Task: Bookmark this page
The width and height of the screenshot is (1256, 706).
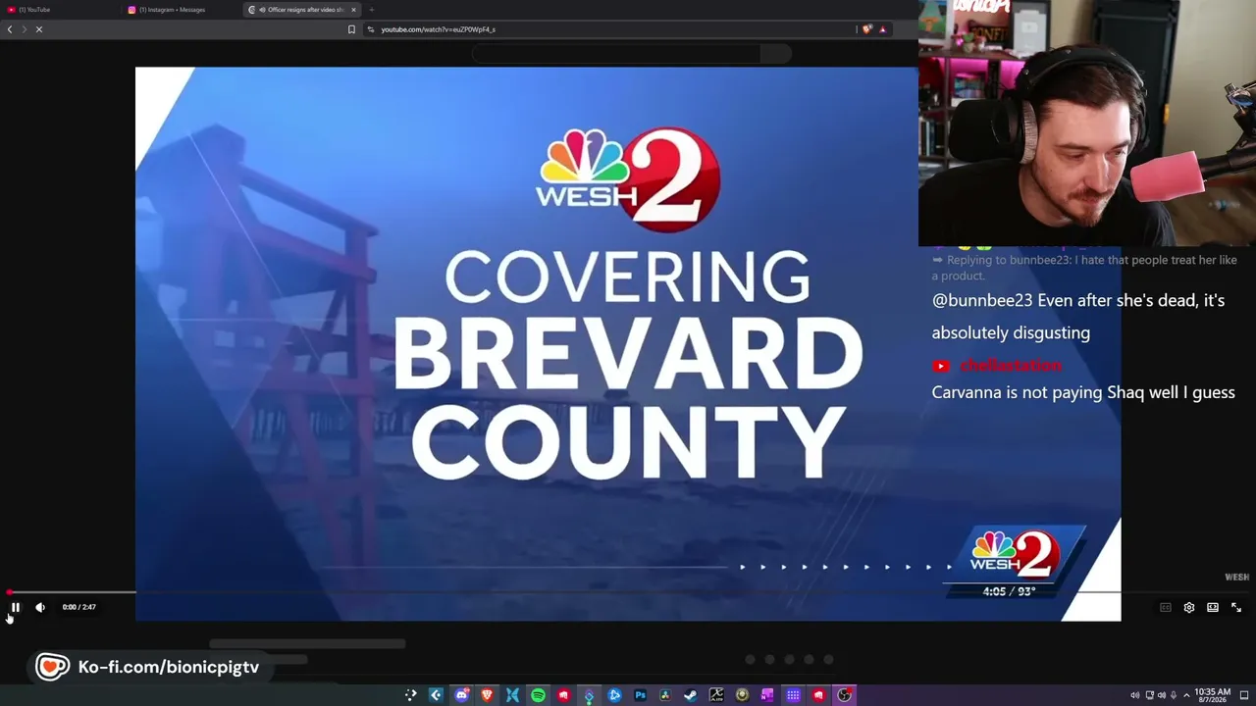Action: coord(351,29)
